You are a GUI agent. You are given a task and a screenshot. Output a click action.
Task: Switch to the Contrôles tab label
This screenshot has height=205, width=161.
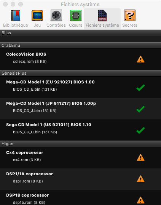pyautogui.click(x=56, y=25)
